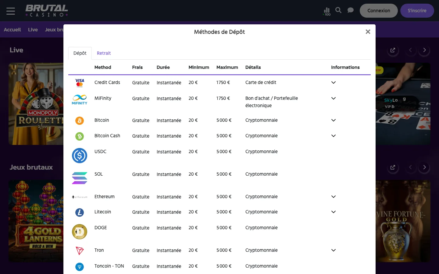Screen dimensions: 439x274
Task: Click the green Bitcoin Cash icon
Action: [x=80, y=136]
